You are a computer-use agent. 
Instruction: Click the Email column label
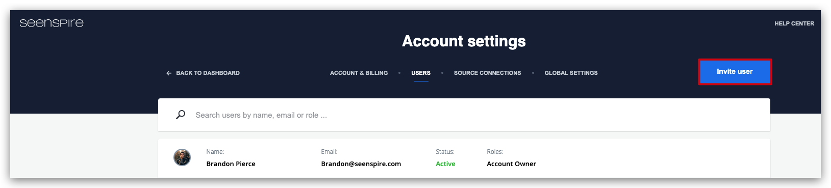(329, 152)
